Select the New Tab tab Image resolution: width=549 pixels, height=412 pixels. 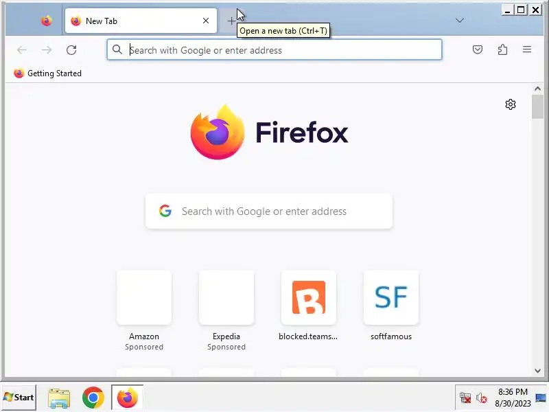click(141, 21)
